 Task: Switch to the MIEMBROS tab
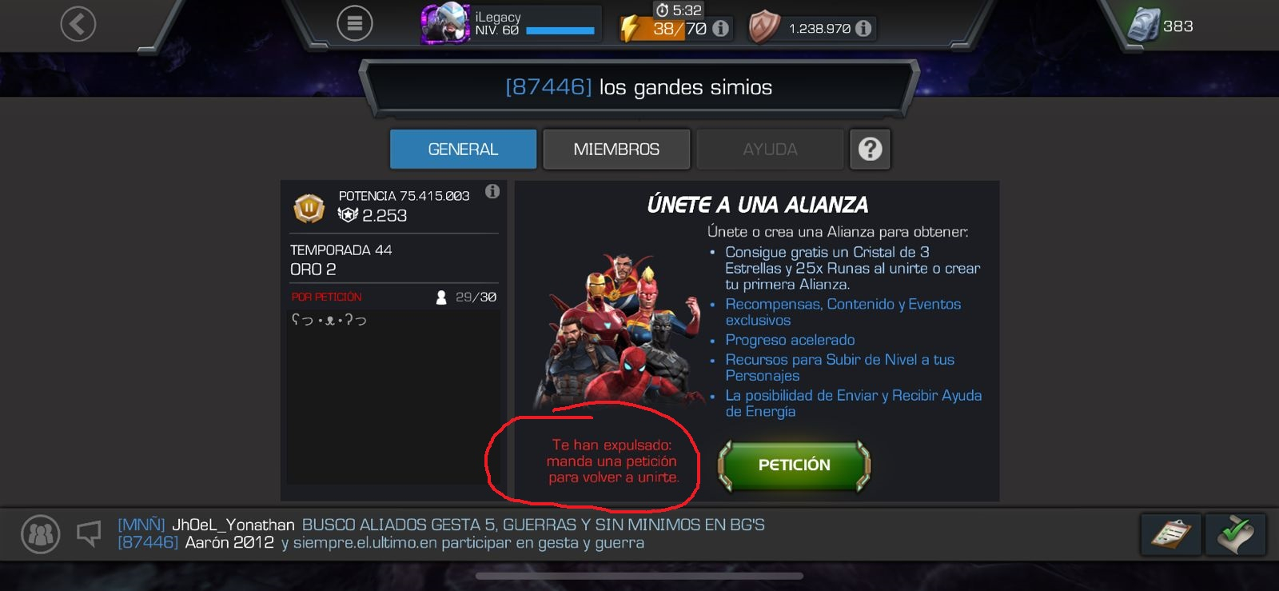click(616, 150)
